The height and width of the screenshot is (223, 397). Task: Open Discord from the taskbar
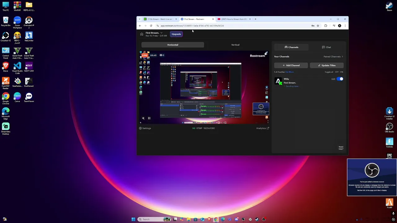[x=237, y=219]
